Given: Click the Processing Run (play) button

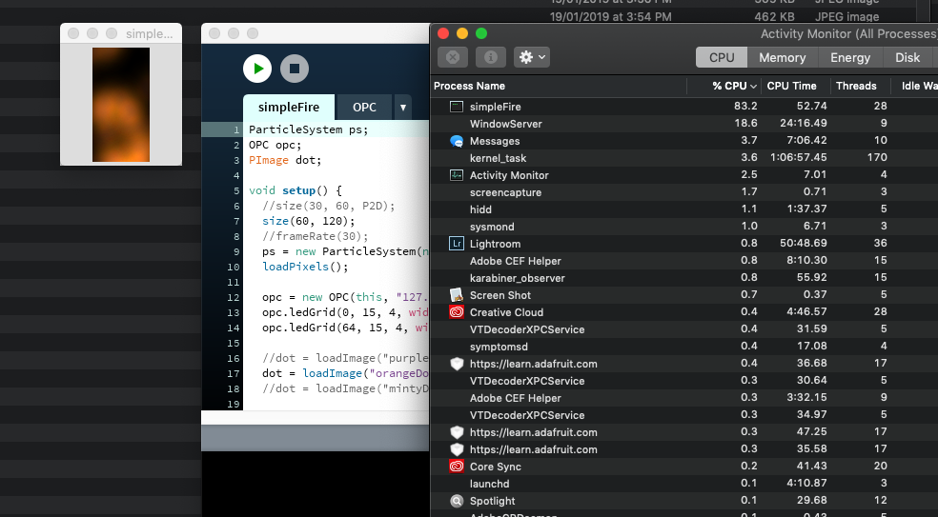Looking at the screenshot, I should click(257, 69).
